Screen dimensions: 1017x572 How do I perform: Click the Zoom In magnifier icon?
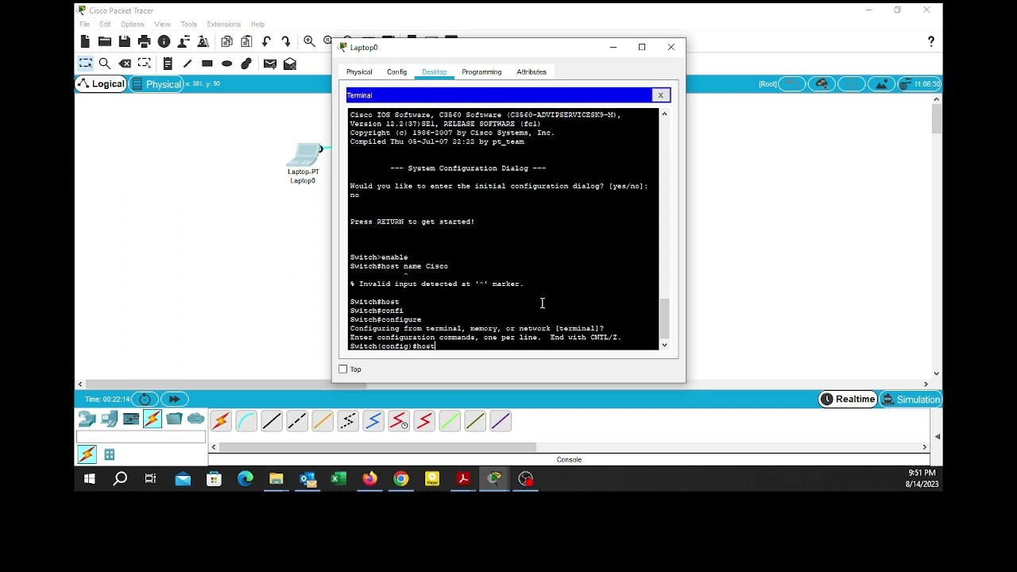(310, 41)
